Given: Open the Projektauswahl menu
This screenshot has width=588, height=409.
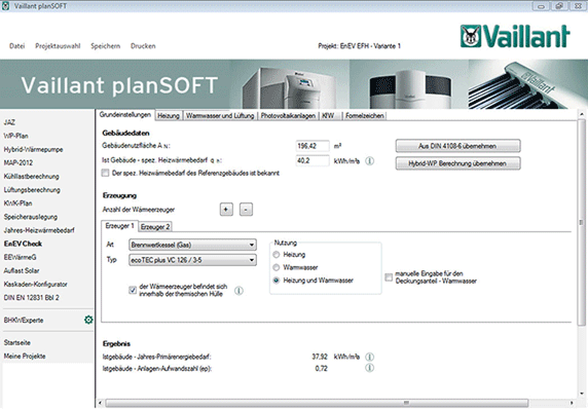Looking at the screenshot, I should 58,46.
